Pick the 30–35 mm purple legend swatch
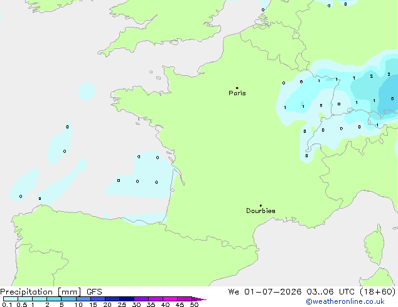Screen dimensions: 398x307 pyautogui.click(x=141, y=299)
